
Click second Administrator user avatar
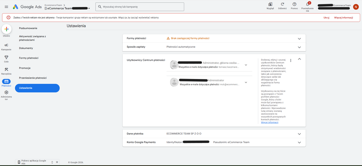(174, 82)
